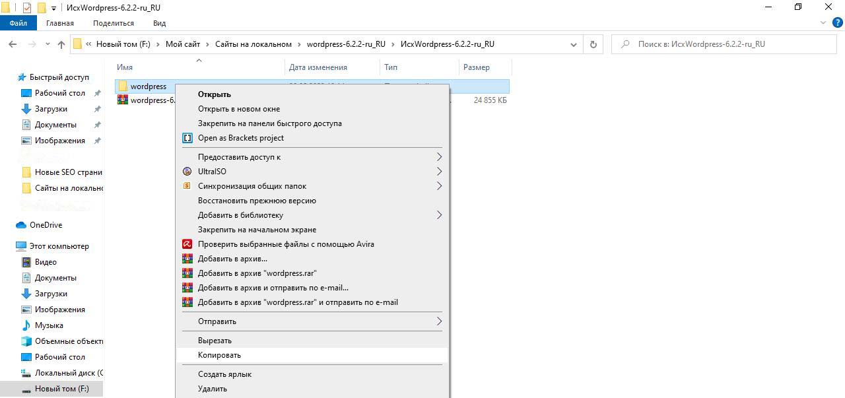Click the Avira scan icon

click(x=187, y=244)
